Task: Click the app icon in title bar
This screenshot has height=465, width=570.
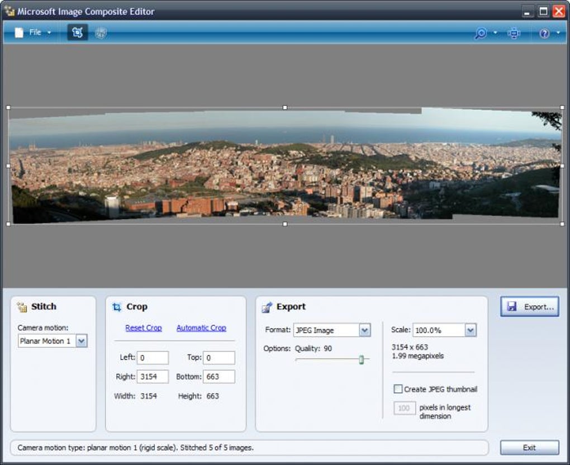Action: [x=9, y=11]
